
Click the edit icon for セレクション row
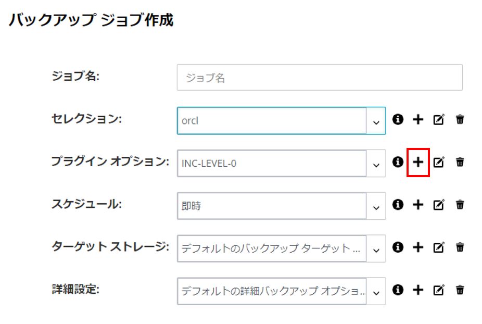pos(439,119)
